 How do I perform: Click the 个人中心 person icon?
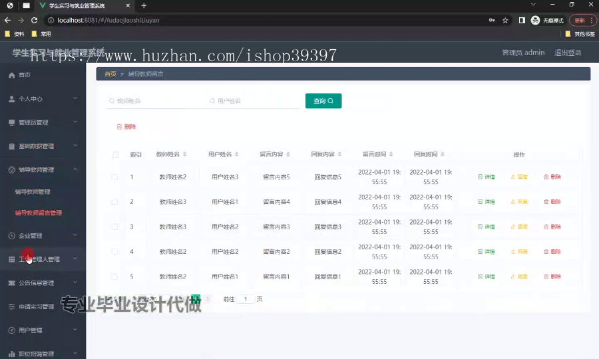click(12, 99)
